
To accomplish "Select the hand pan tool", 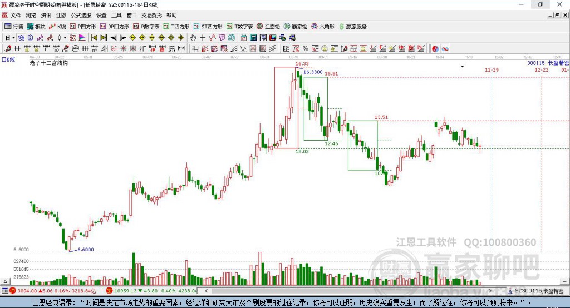I will (x=193, y=38).
